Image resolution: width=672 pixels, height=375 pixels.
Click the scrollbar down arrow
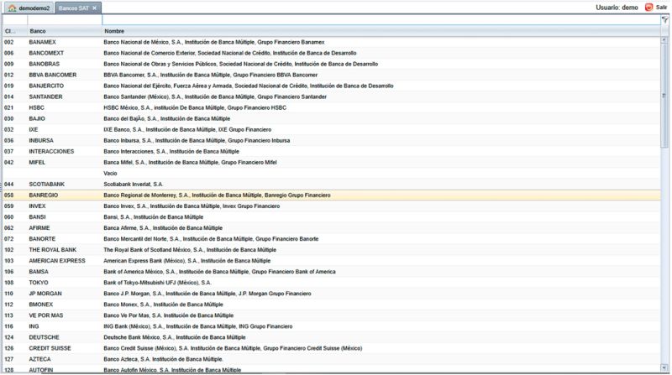(664, 367)
